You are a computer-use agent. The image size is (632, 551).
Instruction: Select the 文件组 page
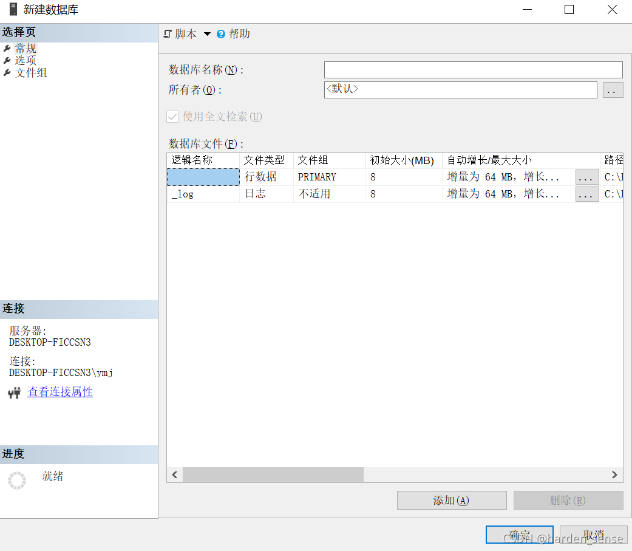coord(31,73)
